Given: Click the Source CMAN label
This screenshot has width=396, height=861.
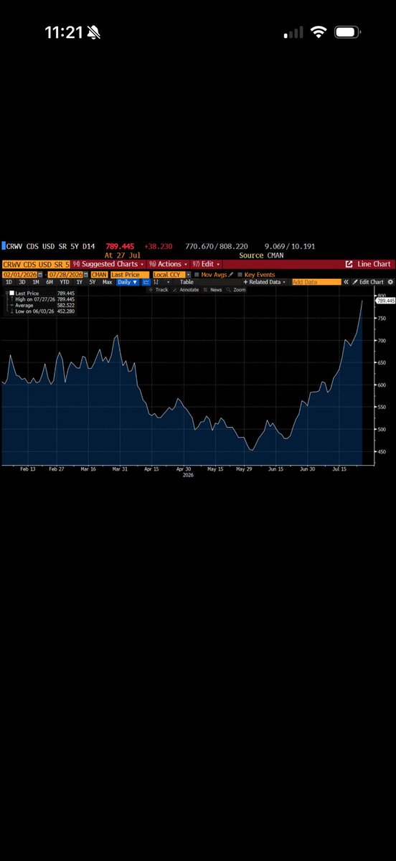Looking at the screenshot, I should [x=263, y=255].
